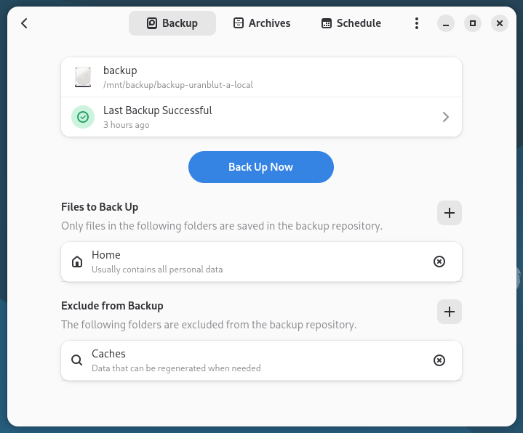Go back using the header arrow
Viewport: 523px width, 433px height.
(24, 23)
